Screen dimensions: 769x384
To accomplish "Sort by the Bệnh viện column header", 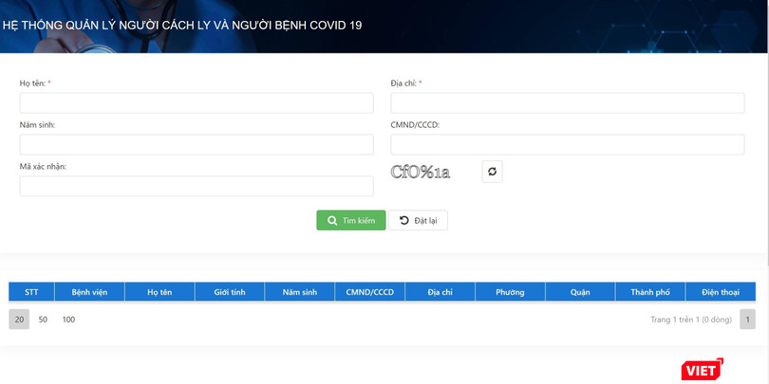I will (x=89, y=292).
